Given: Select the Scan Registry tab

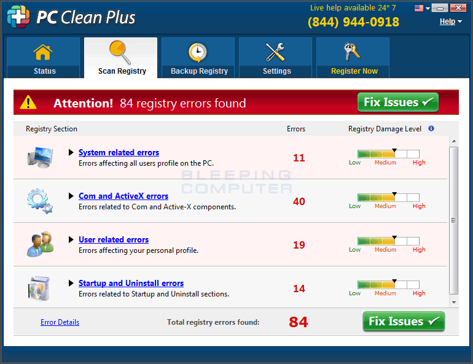Looking at the screenshot, I should point(120,58).
